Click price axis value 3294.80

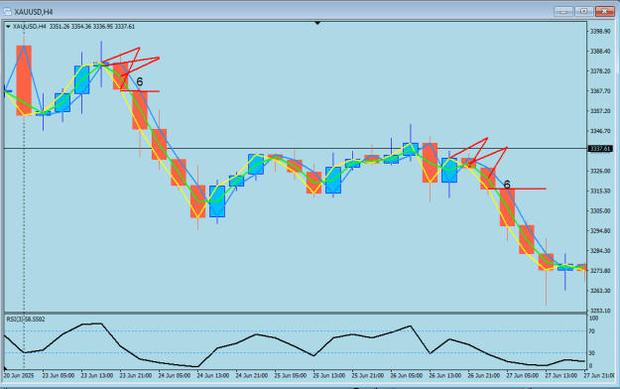(600, 230)
